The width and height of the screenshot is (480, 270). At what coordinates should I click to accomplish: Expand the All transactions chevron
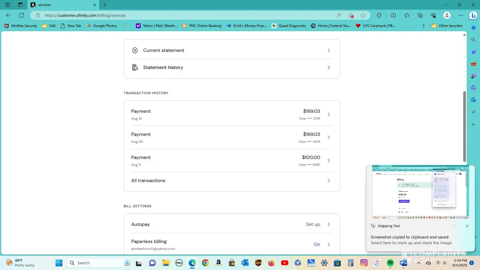329,181
